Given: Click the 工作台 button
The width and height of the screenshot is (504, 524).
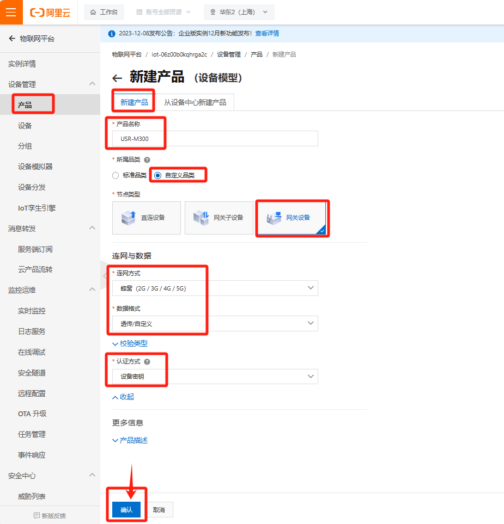Looking at the screenshot, I should pyautogui.click(x=104, y=12).
